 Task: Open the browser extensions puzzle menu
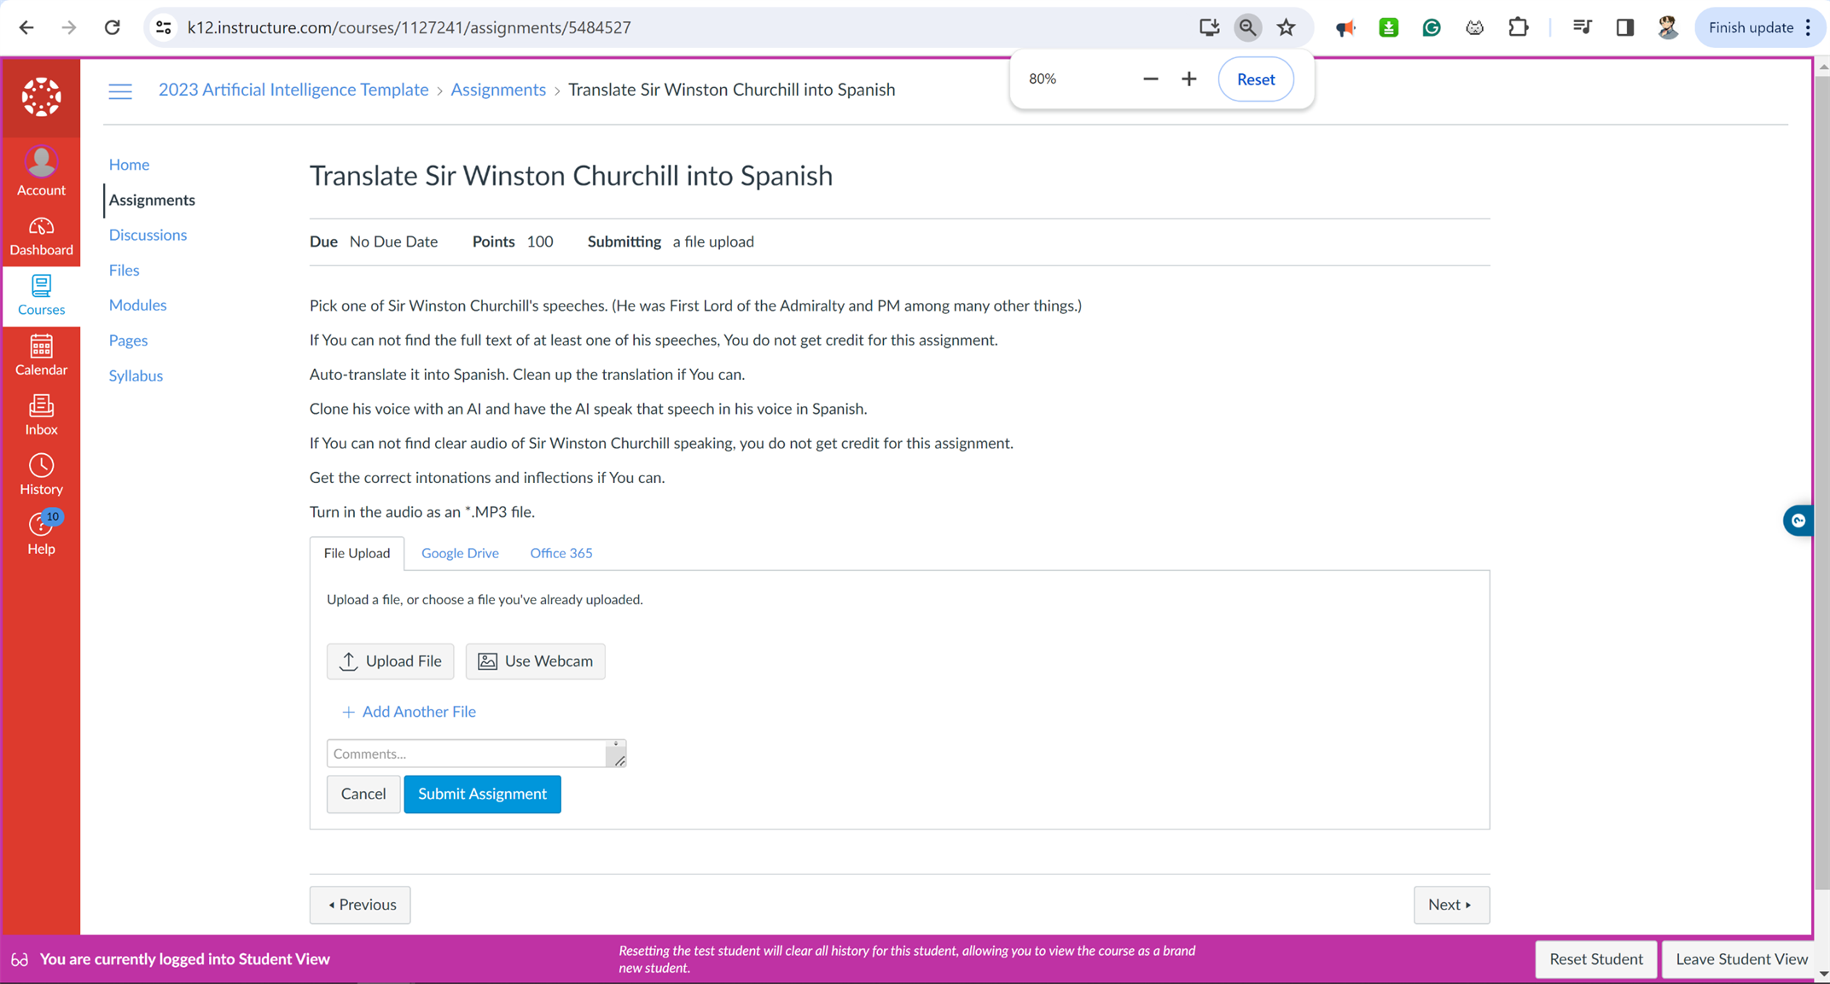(1519, 26)
